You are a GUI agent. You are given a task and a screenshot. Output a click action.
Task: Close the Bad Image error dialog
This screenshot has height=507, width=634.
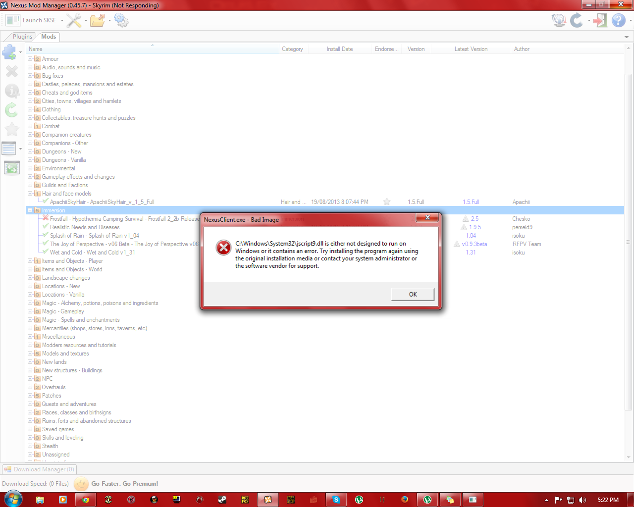(427, 217)
